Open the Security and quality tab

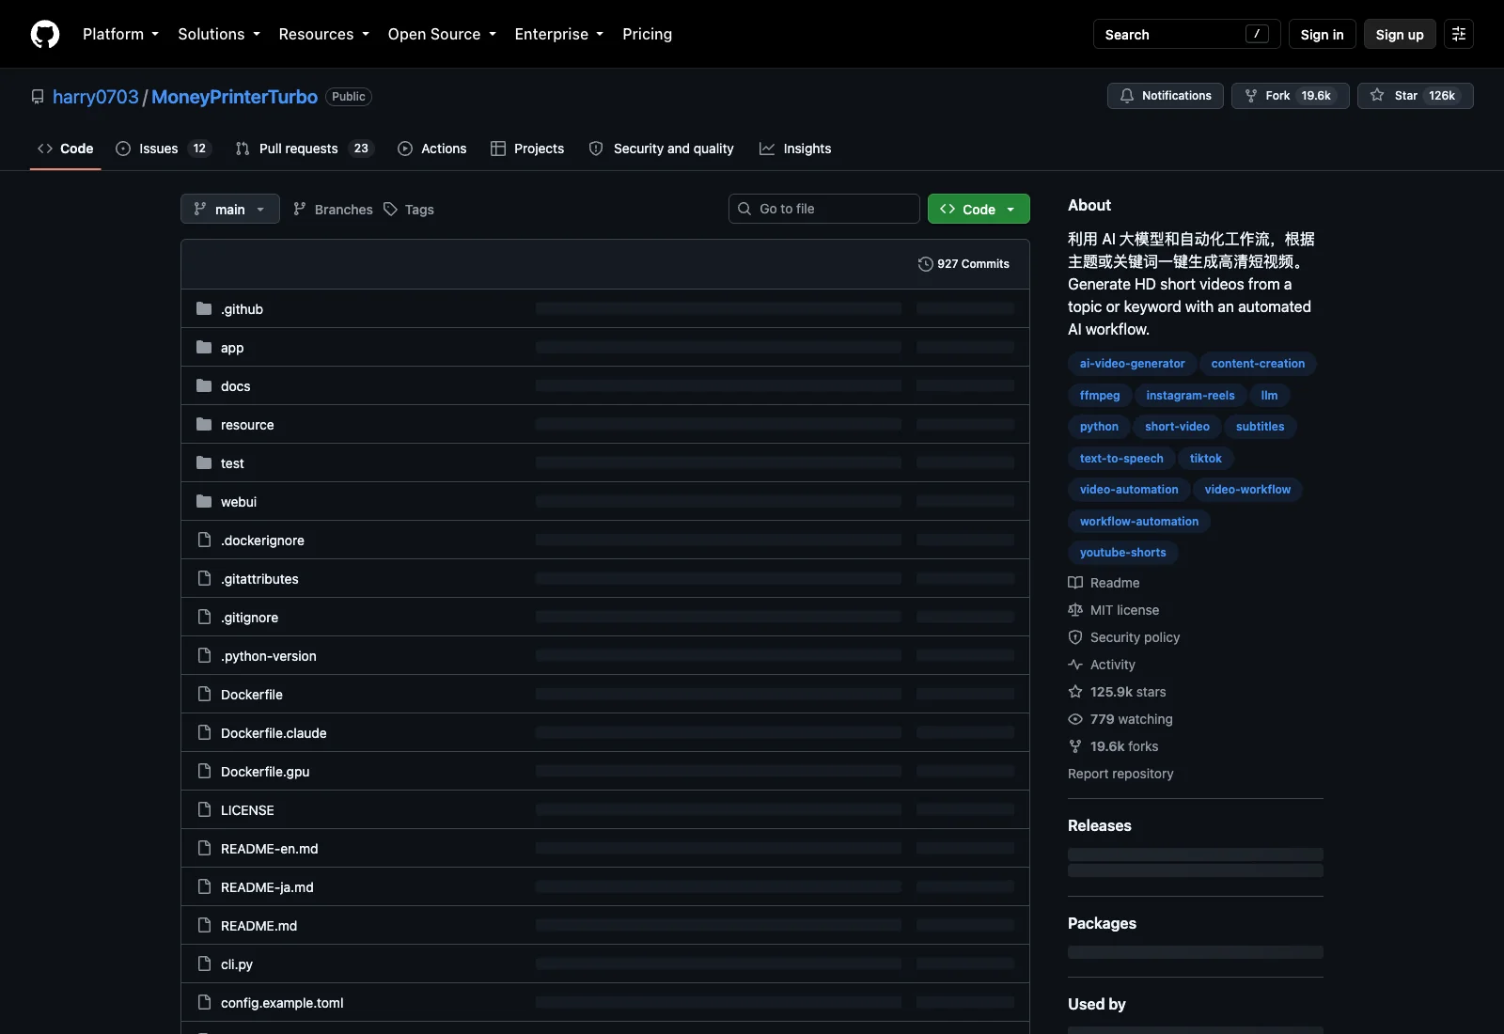click(662, 149)
